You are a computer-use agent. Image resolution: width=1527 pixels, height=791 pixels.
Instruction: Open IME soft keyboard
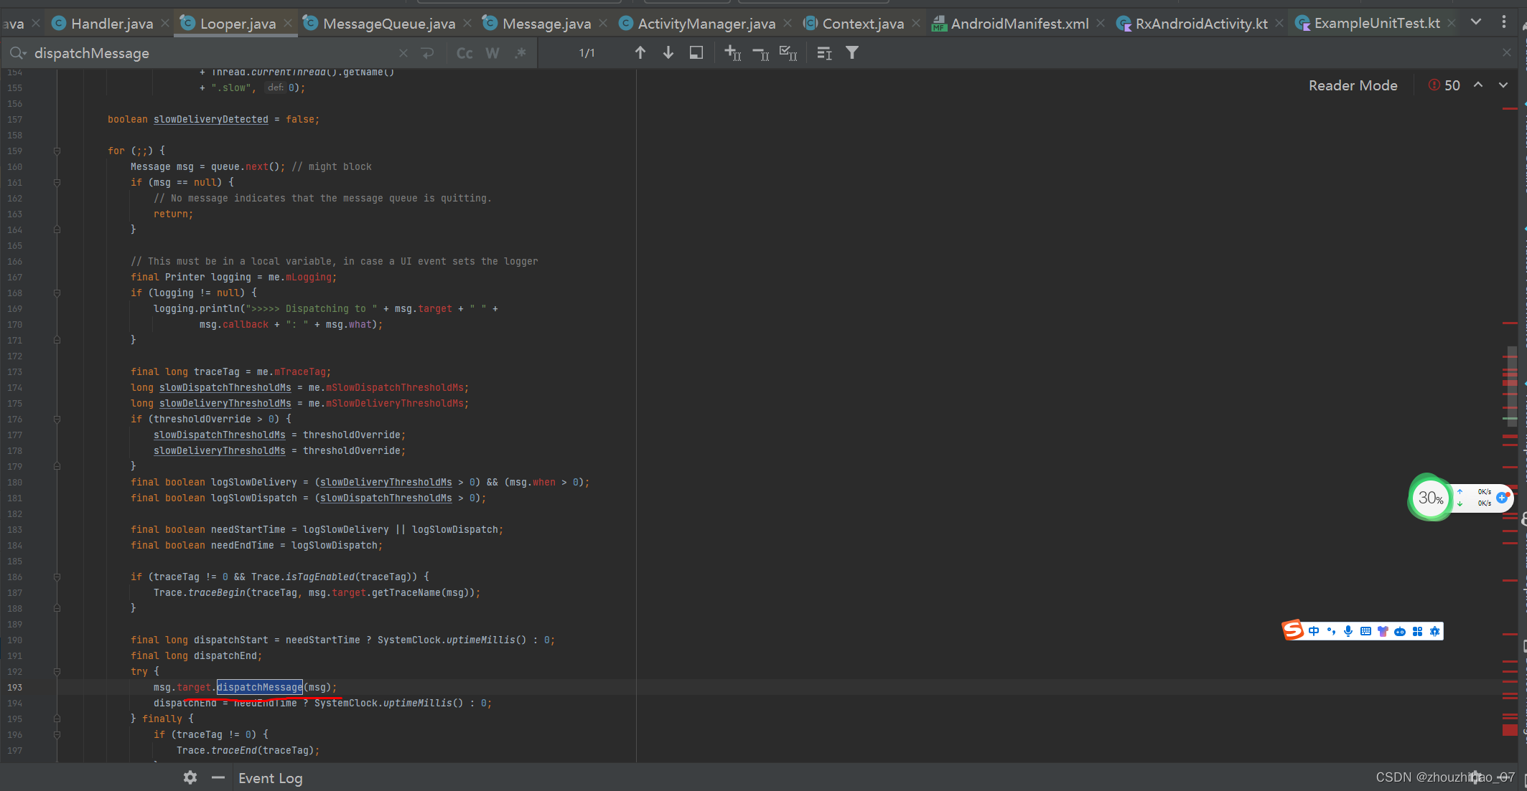click(x=1365, y=631)
